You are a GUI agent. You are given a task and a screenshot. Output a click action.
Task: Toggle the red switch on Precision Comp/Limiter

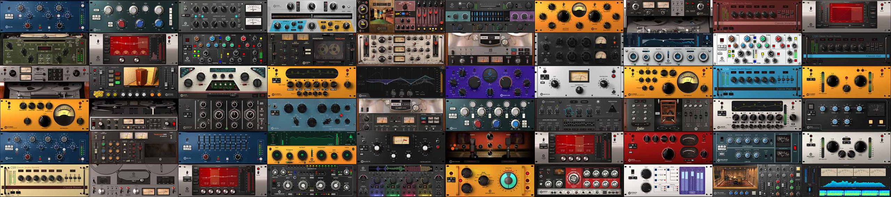point(795,148)
